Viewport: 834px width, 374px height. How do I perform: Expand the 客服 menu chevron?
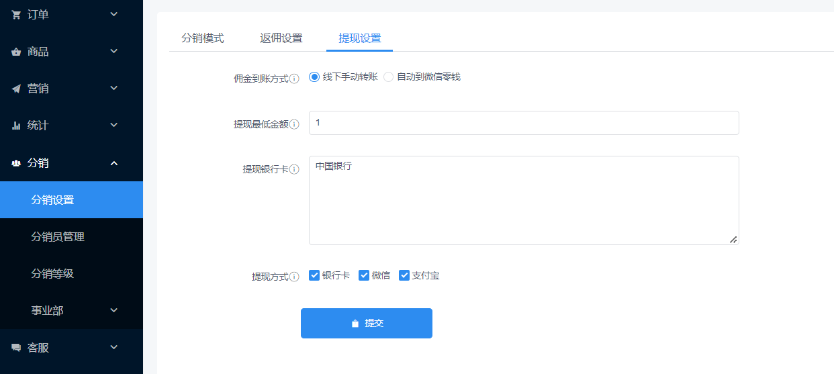(113, 347)
